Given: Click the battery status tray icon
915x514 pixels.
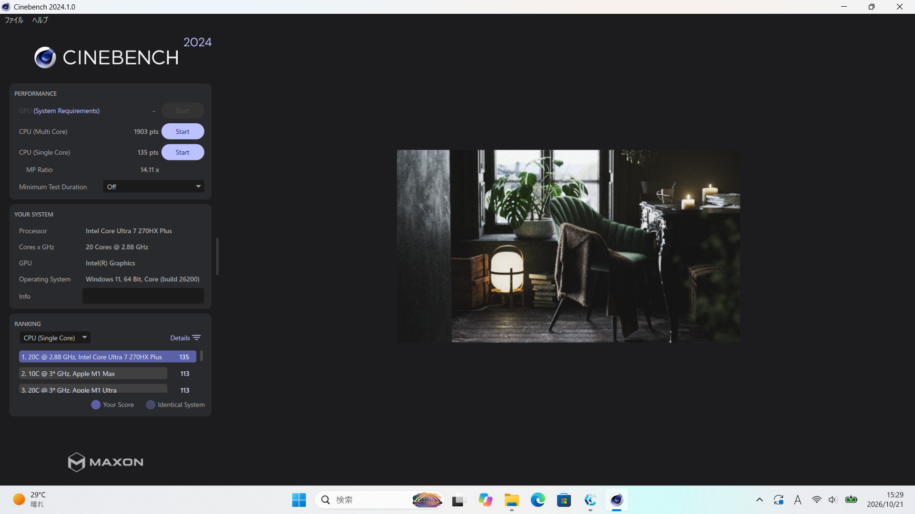Looking at the screenshot, I should tap(851, 499).
